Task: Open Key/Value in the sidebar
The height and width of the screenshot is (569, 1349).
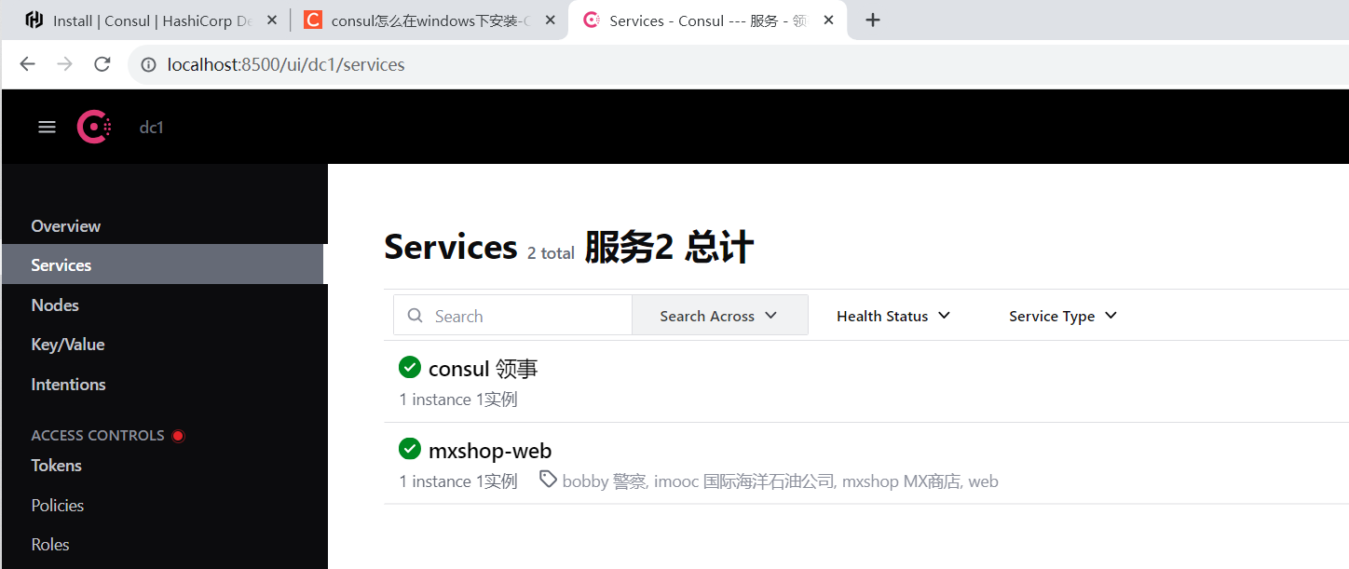Action: point(67,345)
